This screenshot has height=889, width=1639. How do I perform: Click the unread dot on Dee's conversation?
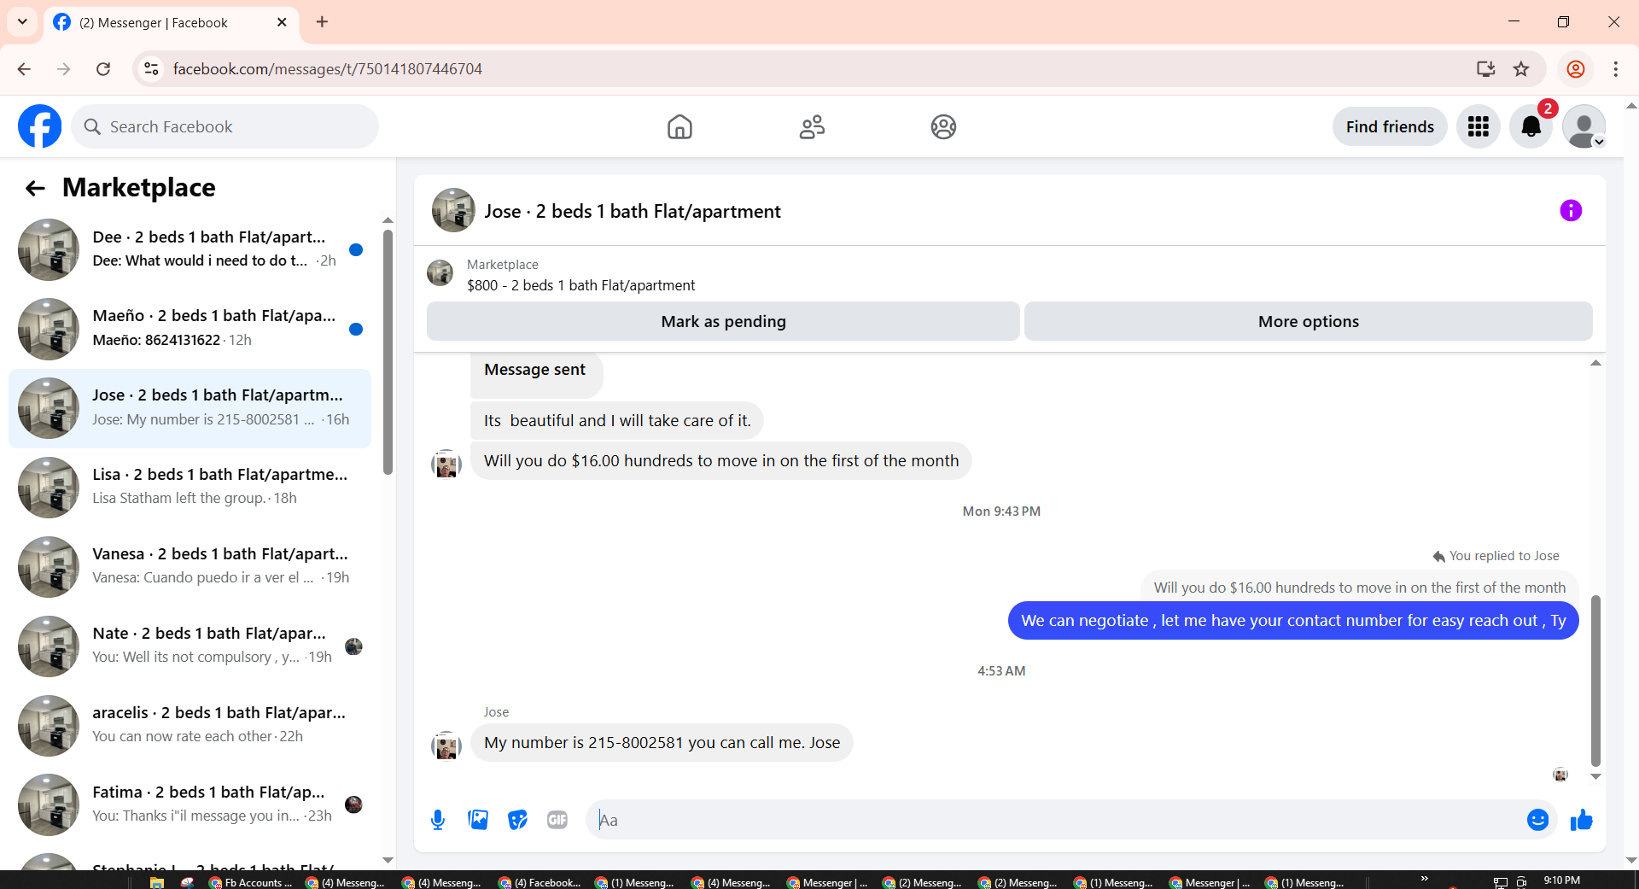point(356,250)
